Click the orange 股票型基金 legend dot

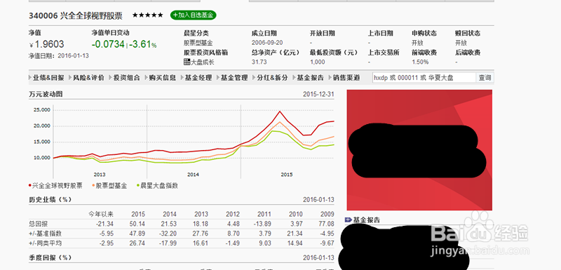pos(93,186)
